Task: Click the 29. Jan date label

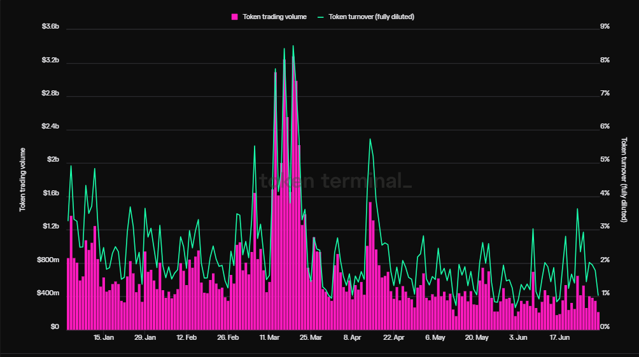Action: coord(145,337)
